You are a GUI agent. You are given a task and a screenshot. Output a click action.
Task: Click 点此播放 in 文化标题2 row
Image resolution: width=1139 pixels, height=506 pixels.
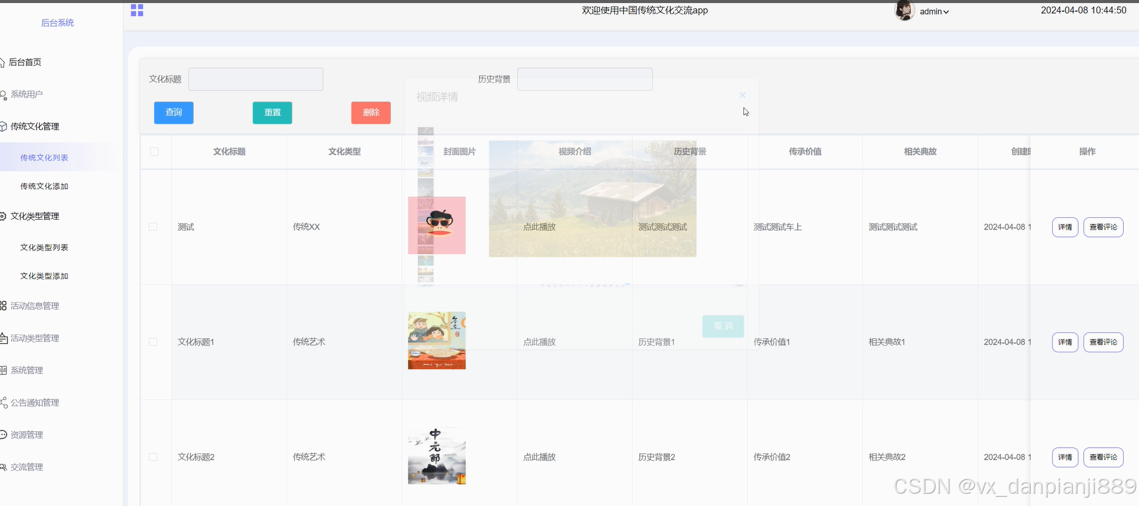tap(539, 457)
